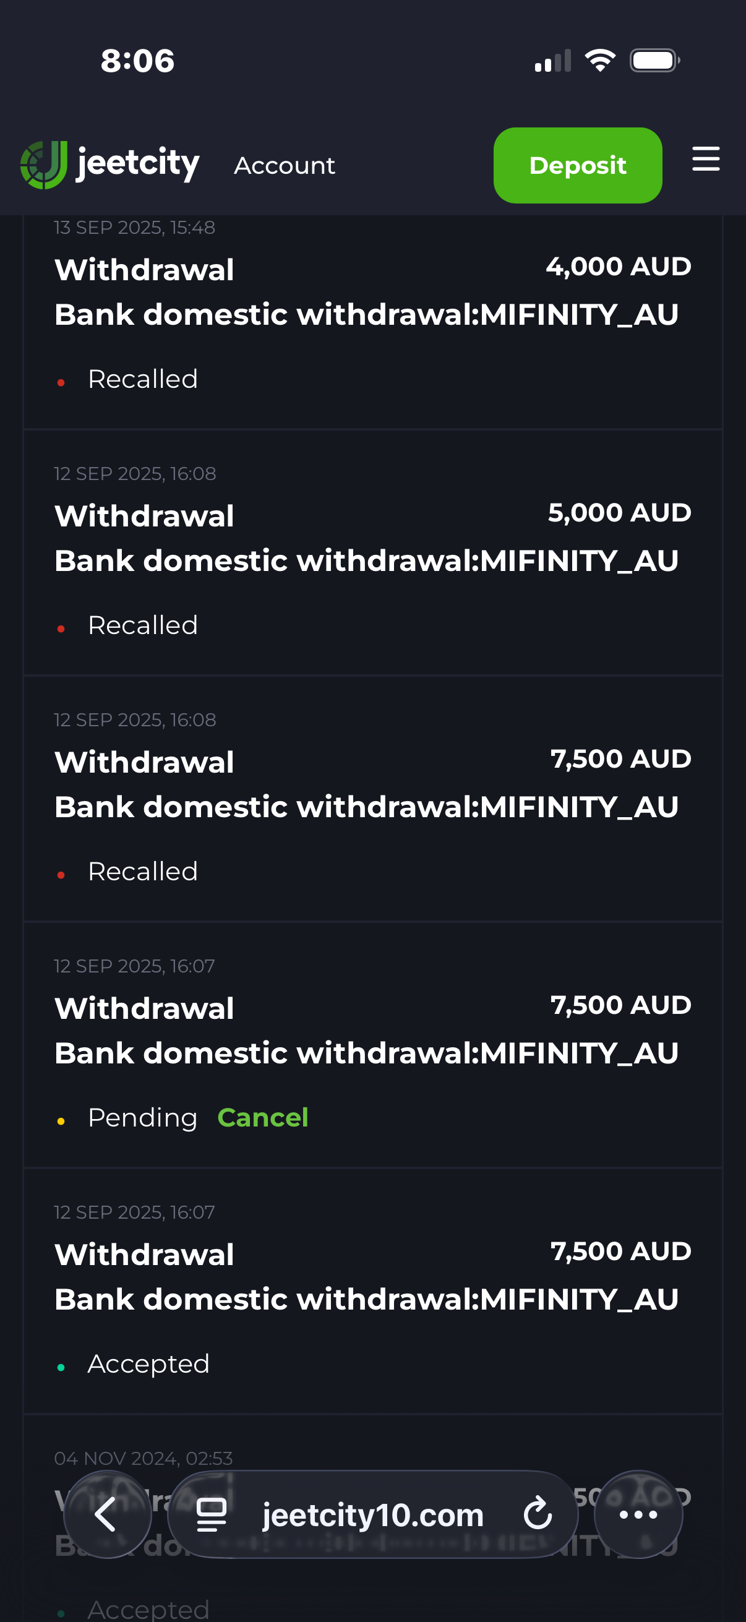Tap the browser back arrow

tap(106, 1514)
